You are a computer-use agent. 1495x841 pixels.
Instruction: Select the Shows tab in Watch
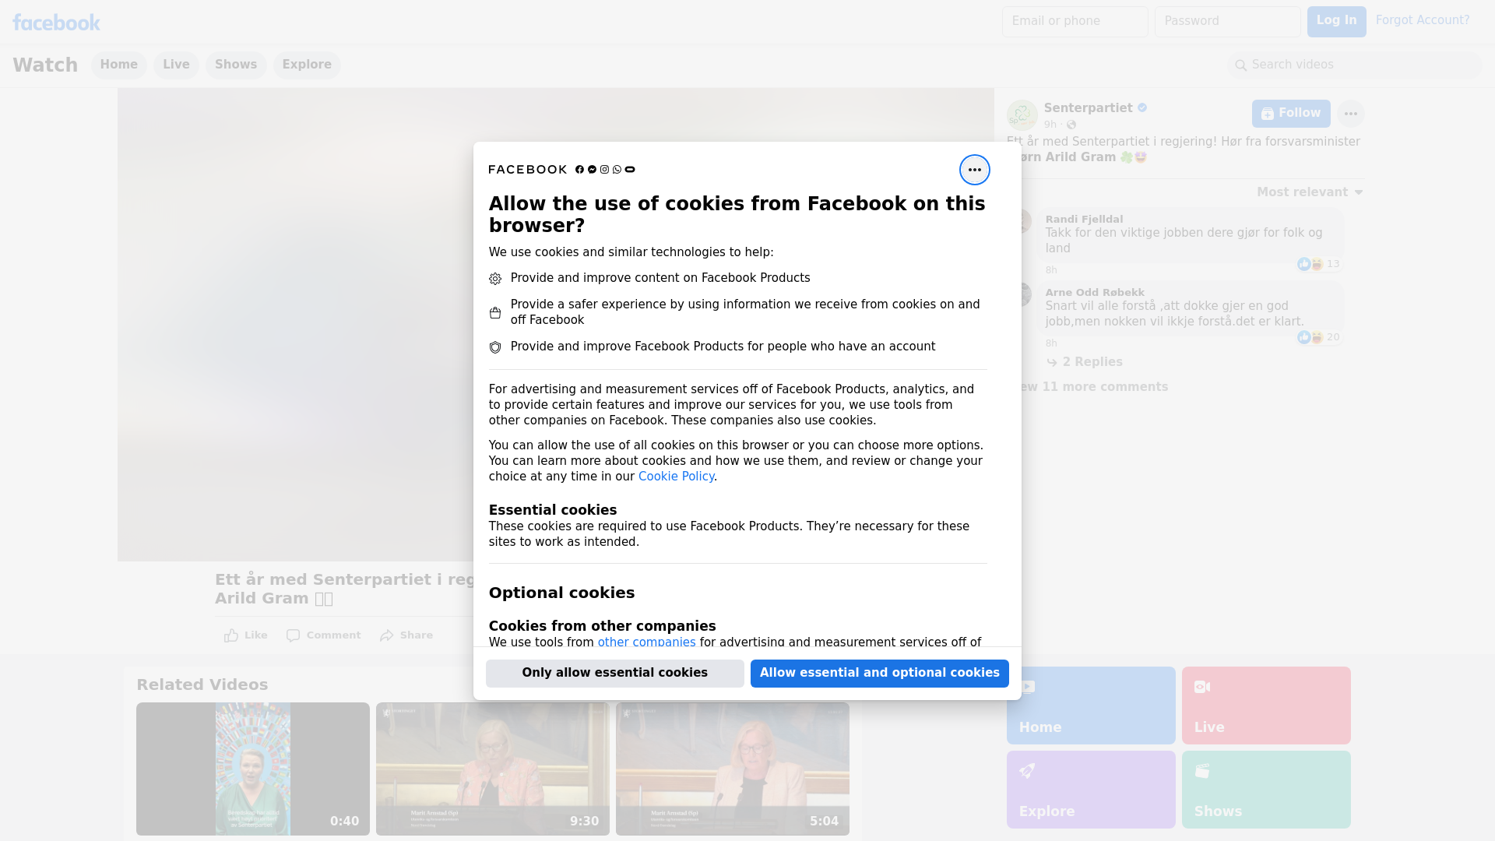coord(236,65)
